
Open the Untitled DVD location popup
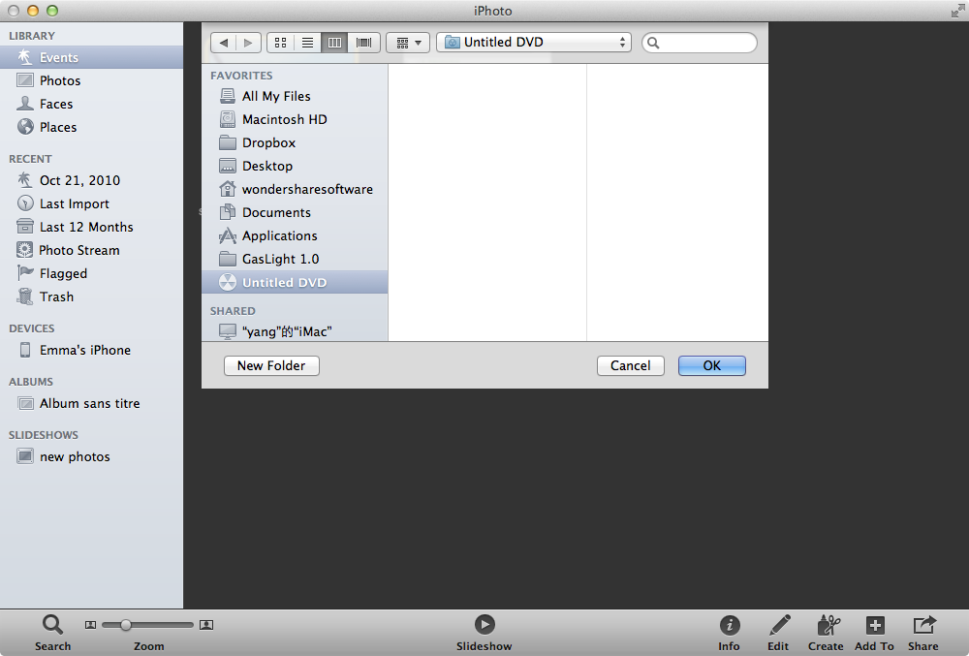click(x=534, y=42)
